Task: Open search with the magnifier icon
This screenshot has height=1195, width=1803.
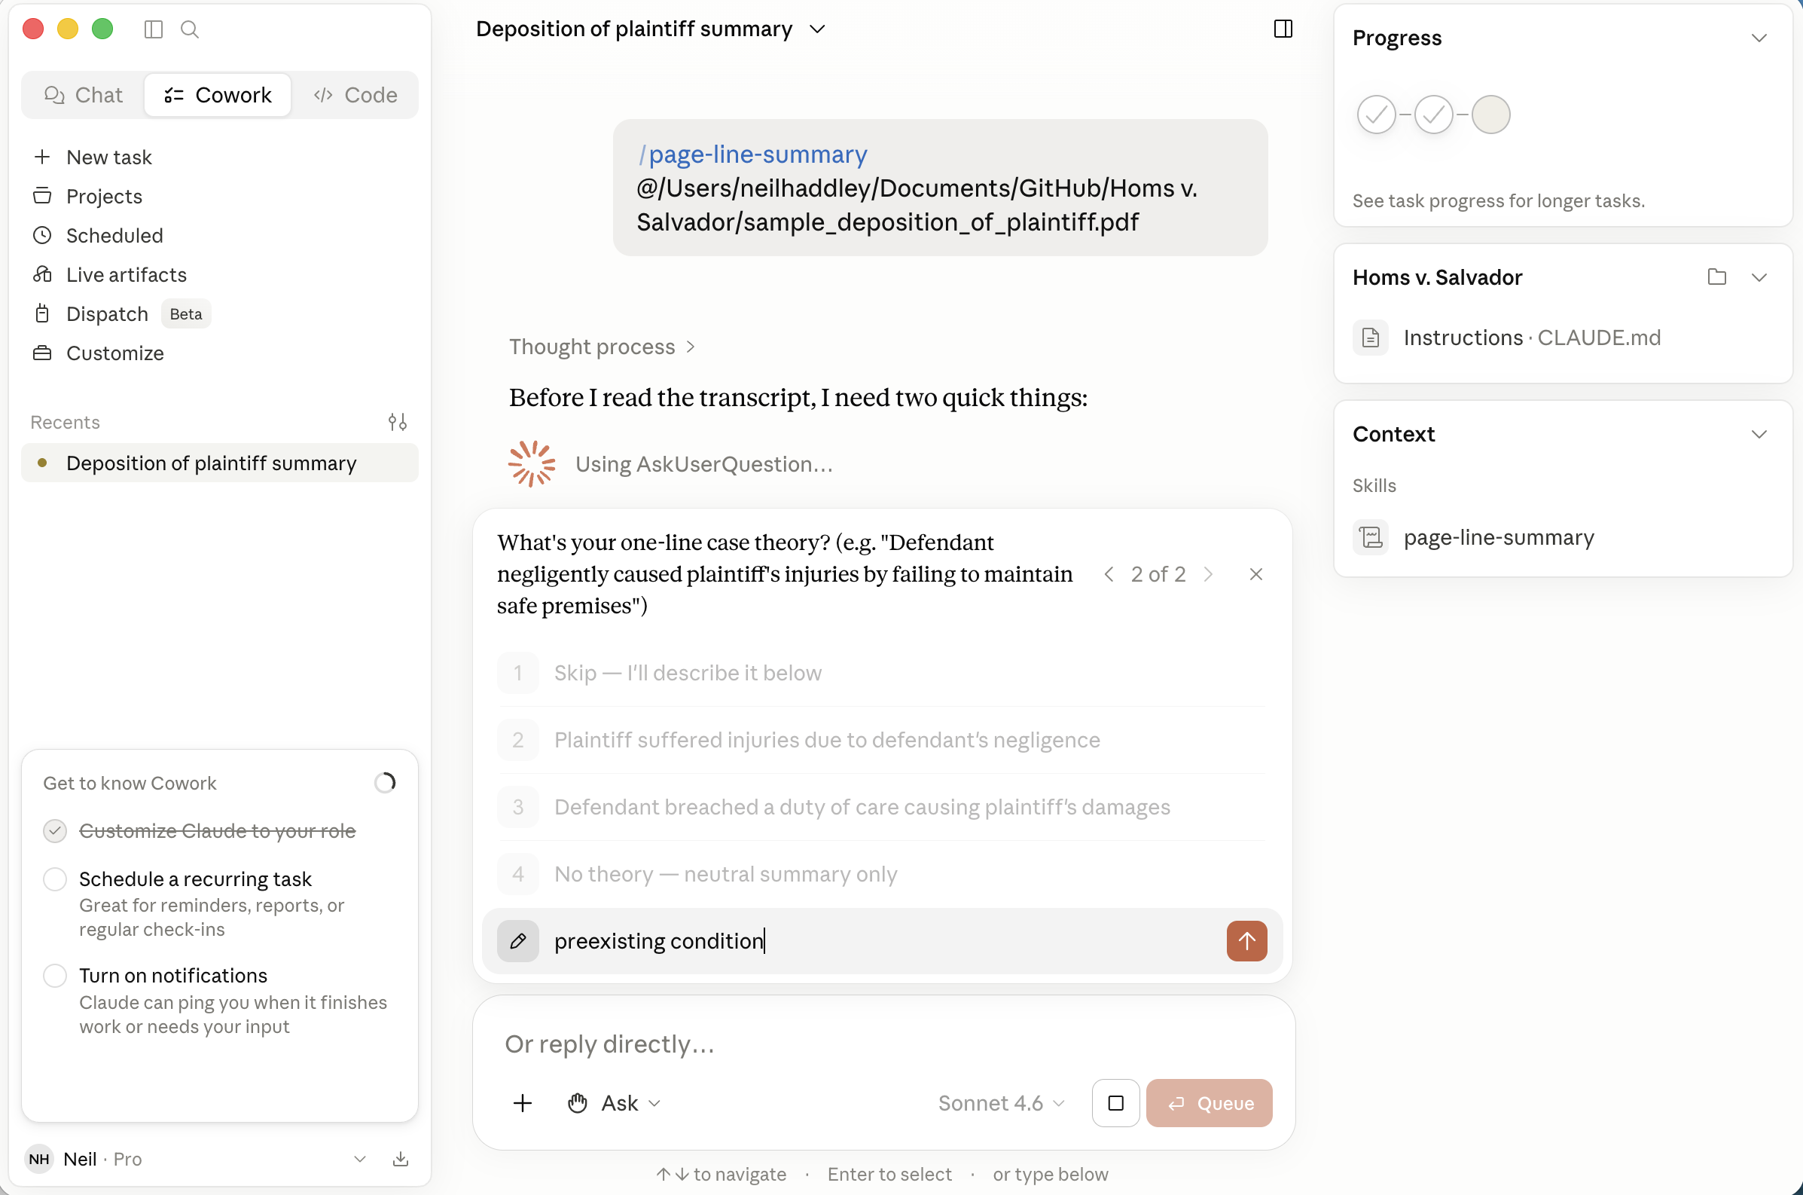Action: pos(190,29)
